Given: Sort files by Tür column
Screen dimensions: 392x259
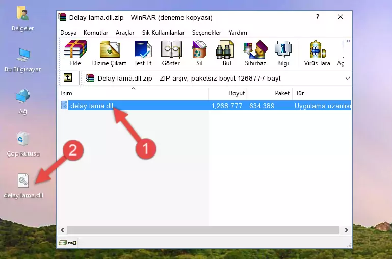Looking at the screenshot, I should [321, 93].
